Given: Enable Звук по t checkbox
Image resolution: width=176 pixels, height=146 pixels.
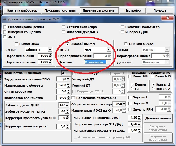Looking at the screenshot, I should 130,97.
